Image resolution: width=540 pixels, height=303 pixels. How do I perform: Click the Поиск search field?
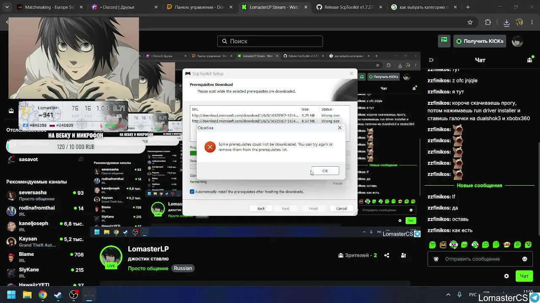click(270, 41)
